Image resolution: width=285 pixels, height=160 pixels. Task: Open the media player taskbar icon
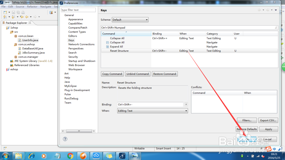tap(44, 156)
